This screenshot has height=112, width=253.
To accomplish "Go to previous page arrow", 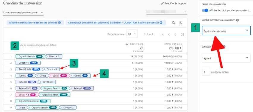I will (x=169, y=34).
